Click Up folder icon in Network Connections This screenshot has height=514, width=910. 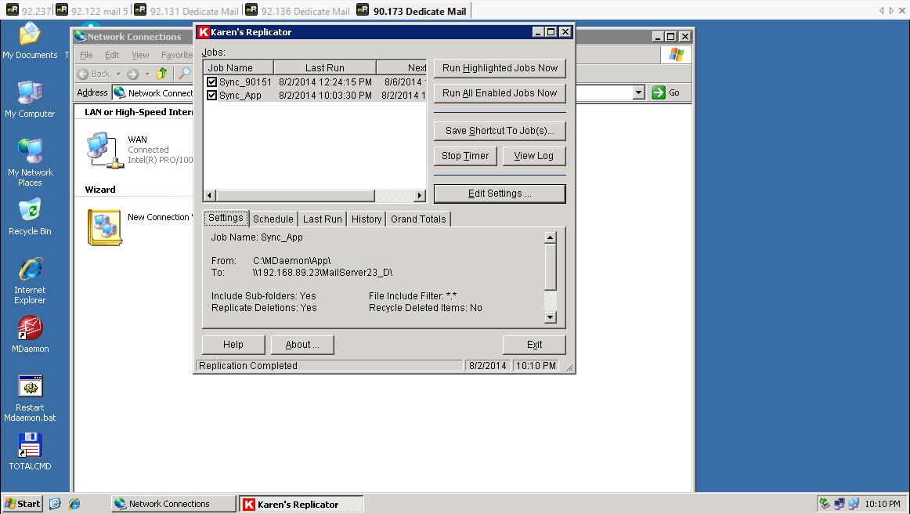click(162, 73)
